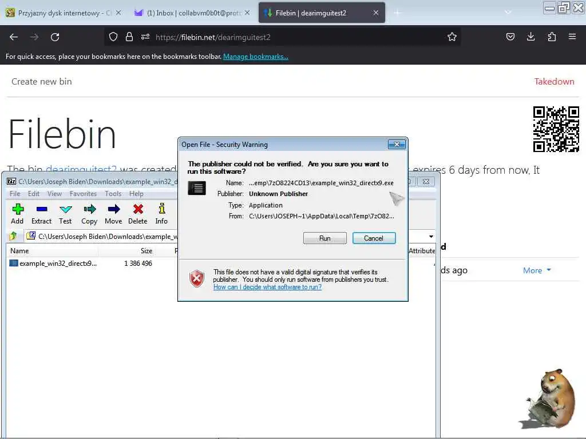Open the Firefox downloads panel
Screen dimensions: 586x439
530,37
